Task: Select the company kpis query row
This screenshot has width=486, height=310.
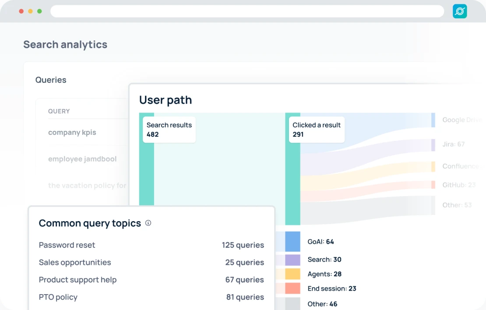Action: [x=72, y=132]
